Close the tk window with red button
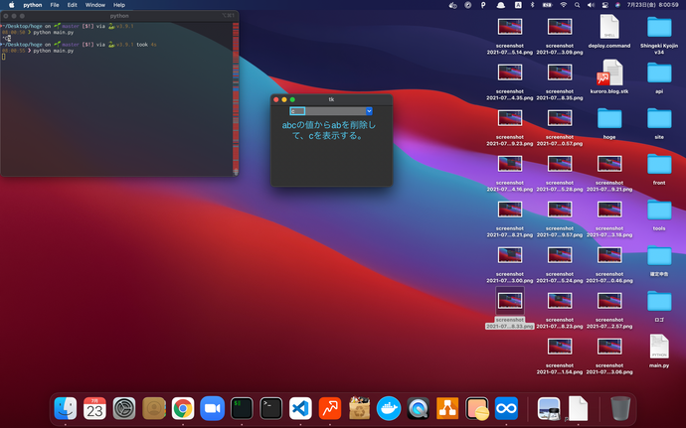This screenshot has height=428, width=686. (x=276, y=99)
